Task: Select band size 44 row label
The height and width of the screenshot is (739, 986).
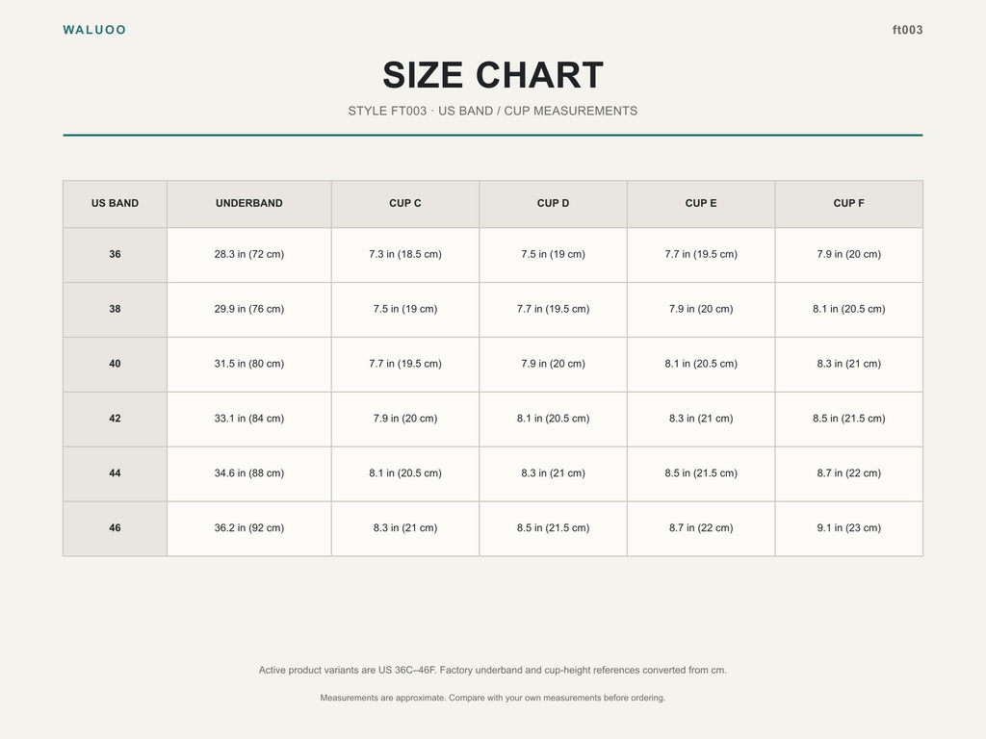Action: [x=116, y=473]
